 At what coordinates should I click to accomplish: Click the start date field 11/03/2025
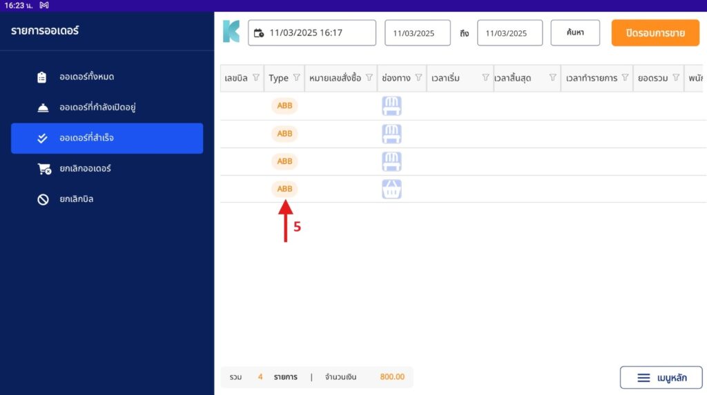413,33
